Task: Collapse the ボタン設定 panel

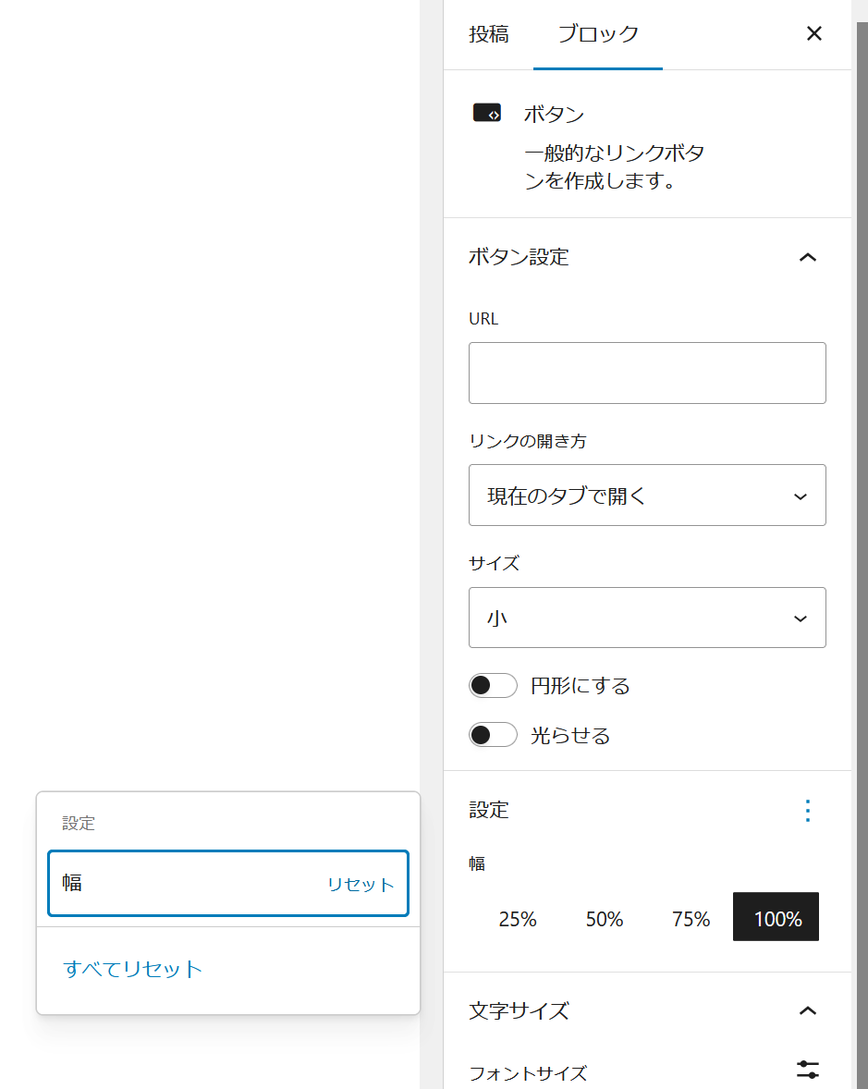Action: click(807, 257)
